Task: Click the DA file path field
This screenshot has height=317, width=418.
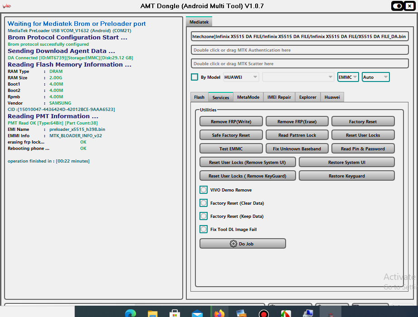Action: [x=300, y=36]
